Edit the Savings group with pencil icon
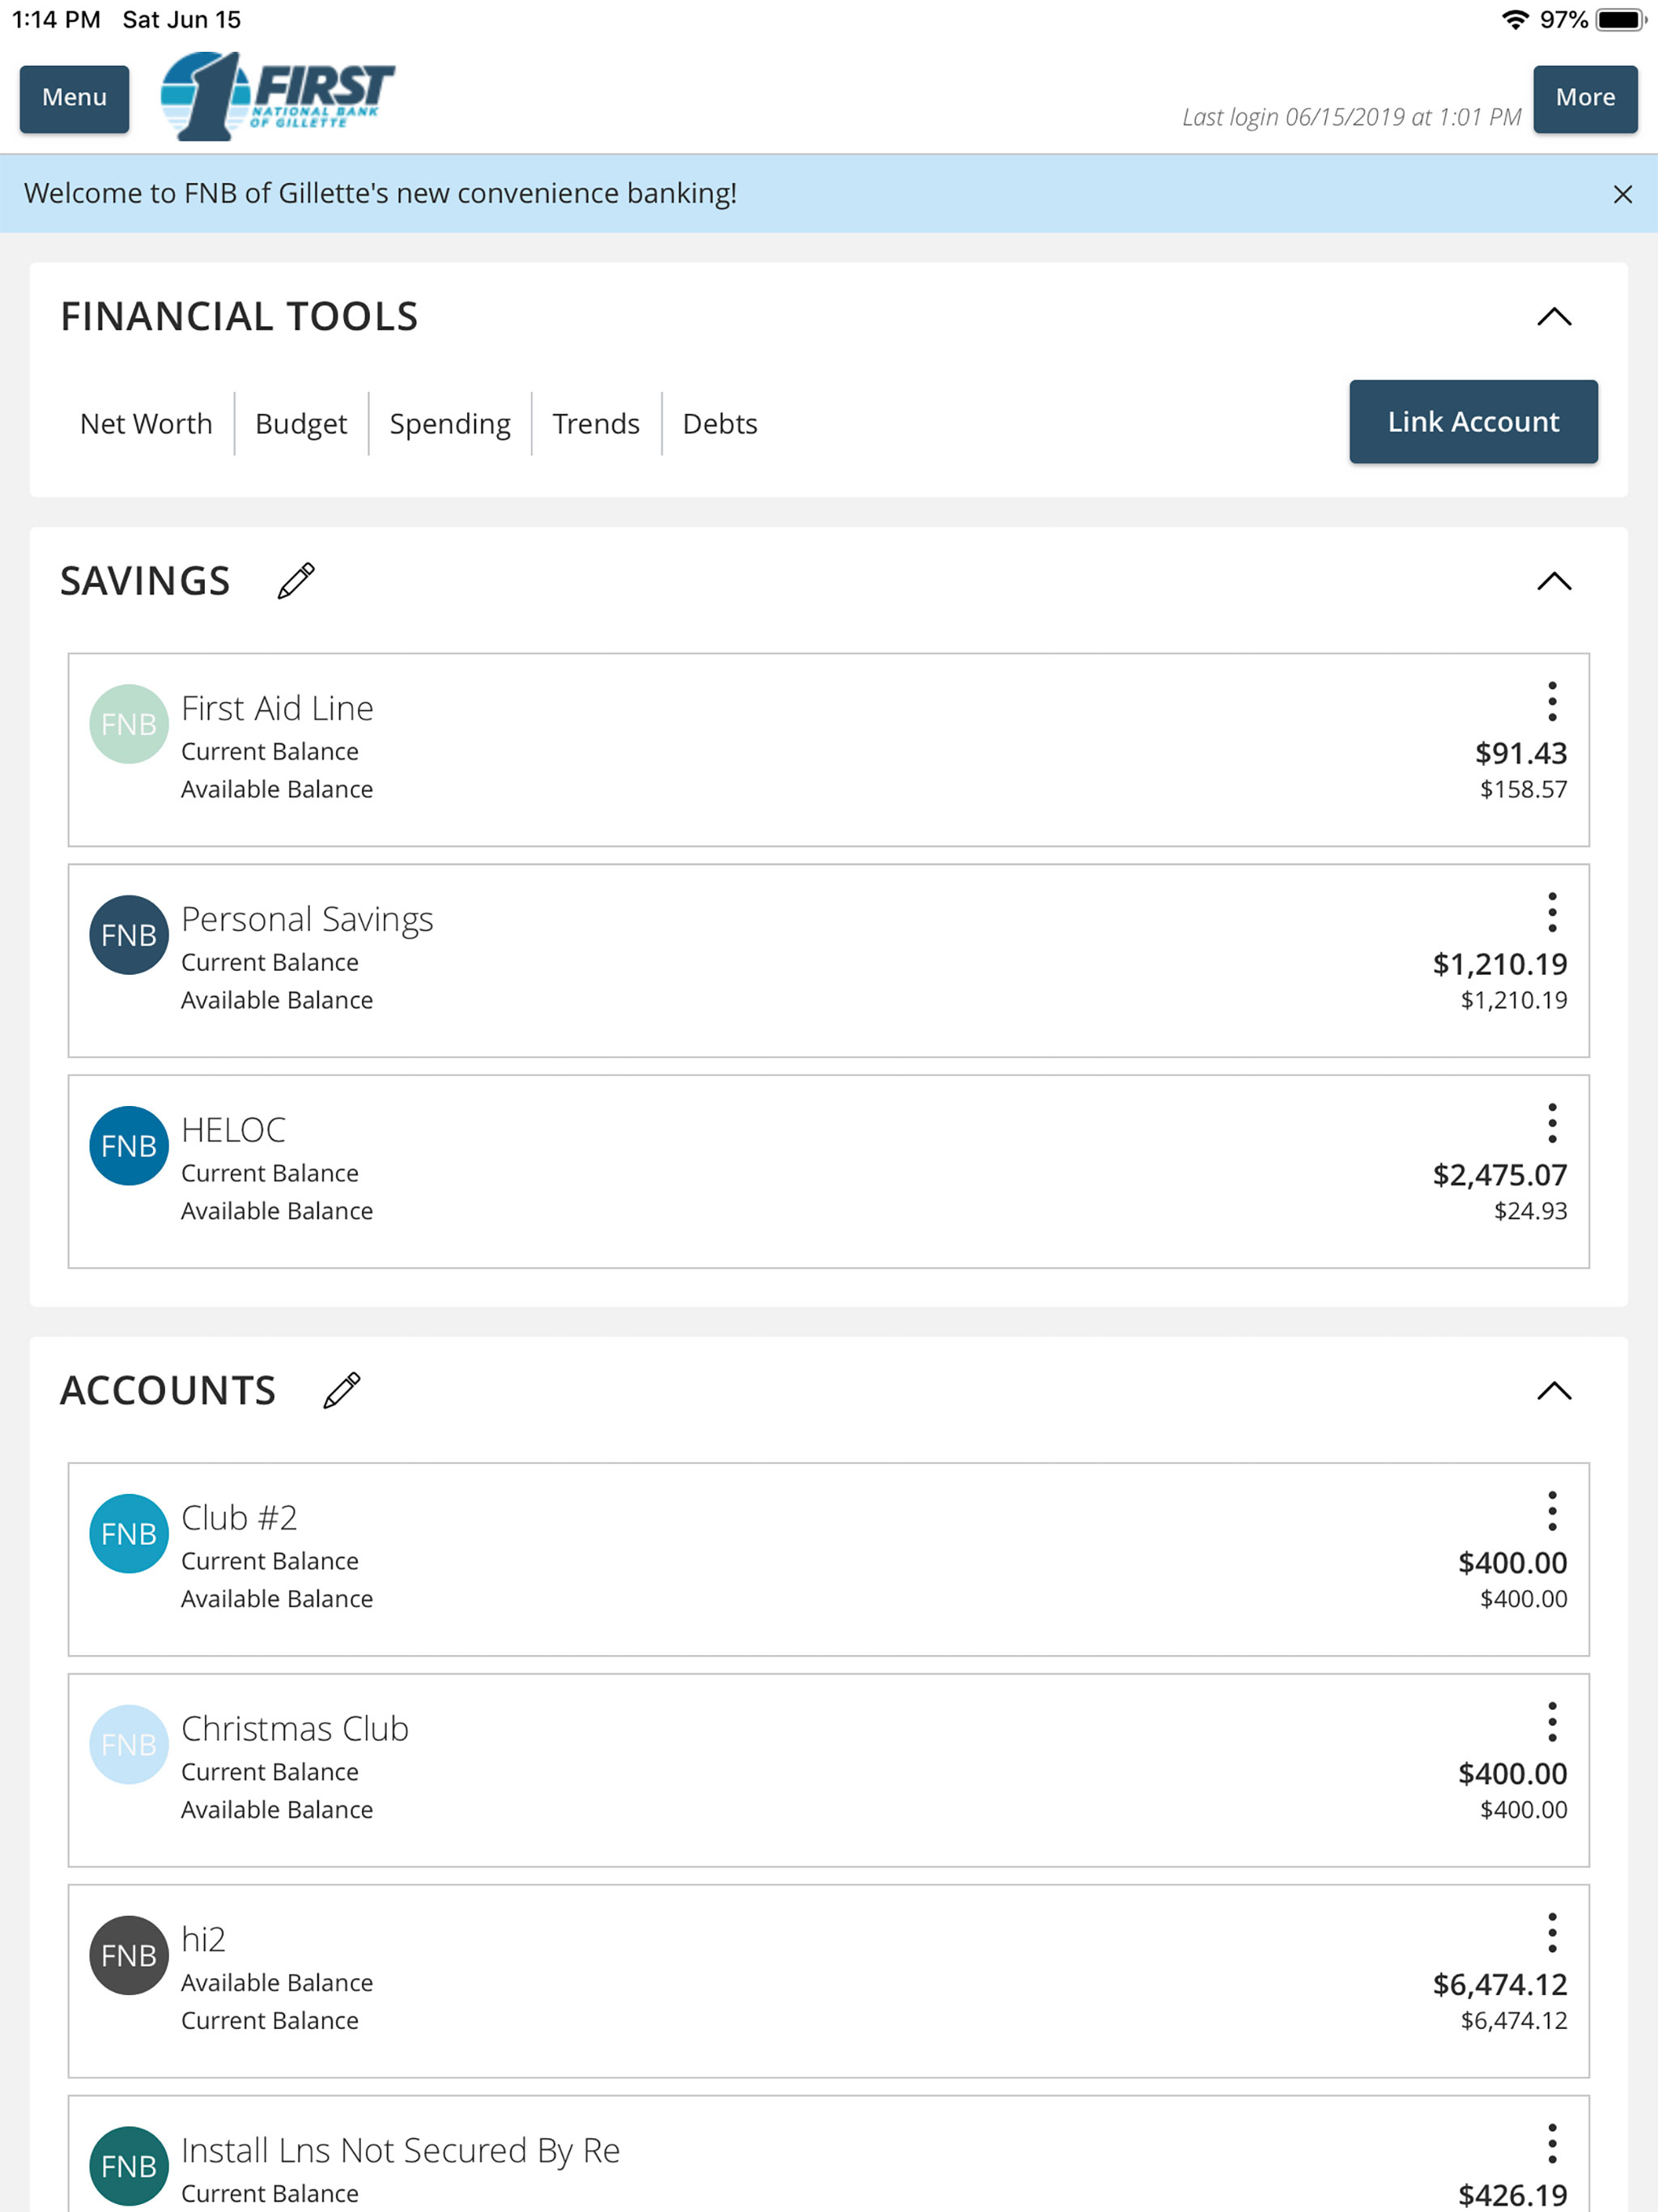1658x2212 pixels. [296, 581]
